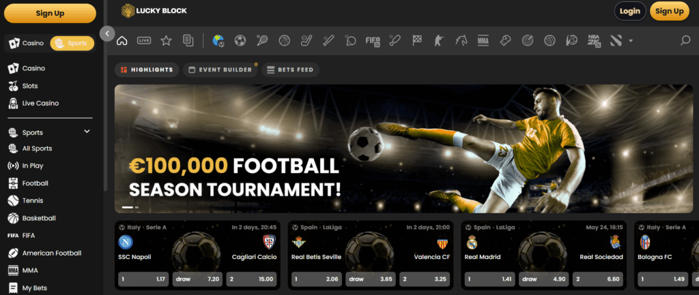
Task: Switch to Sports mode toggle
Action: (72, 43)
